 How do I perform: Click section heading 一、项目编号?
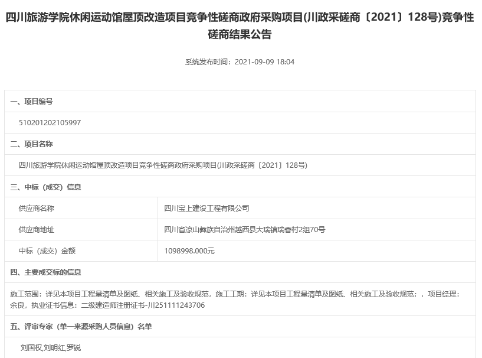pyautogui.click(x=31, y=102)
